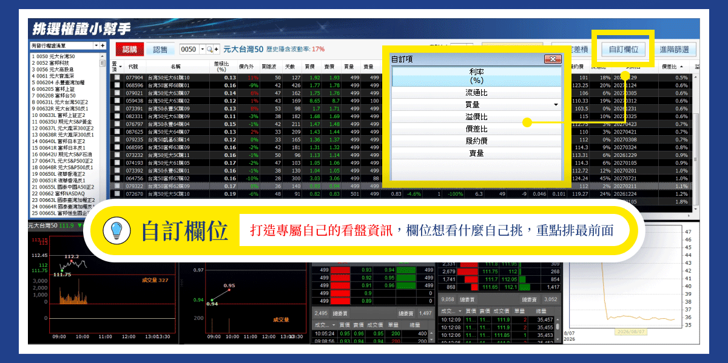
Task: Select 利率(%) in the 自訂項 list
Action: click(476, 76)
